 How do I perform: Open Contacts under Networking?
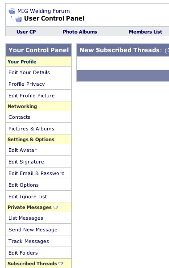click(x=19, y=117)
